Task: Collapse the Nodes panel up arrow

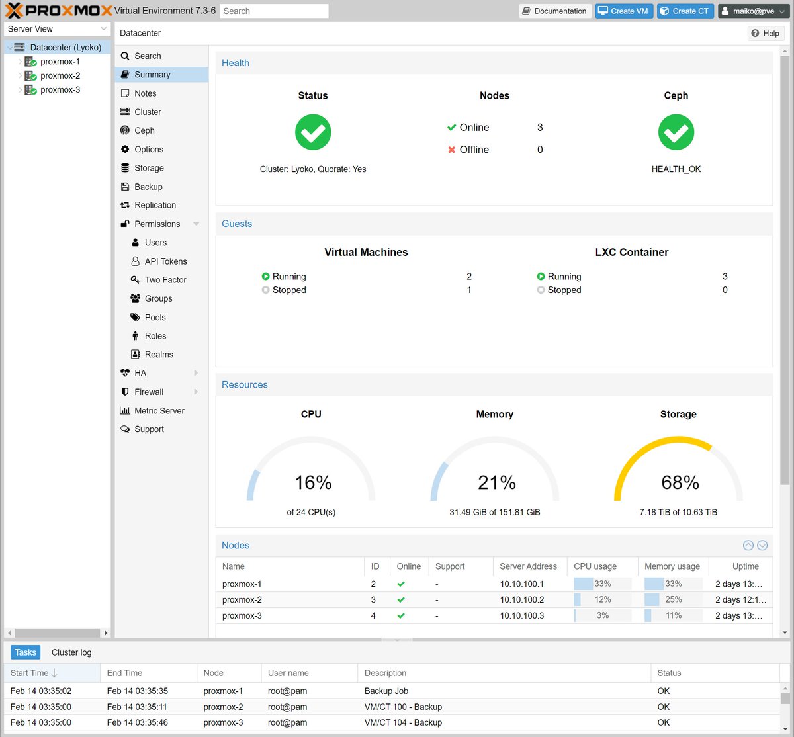Action: click(748, 545)
